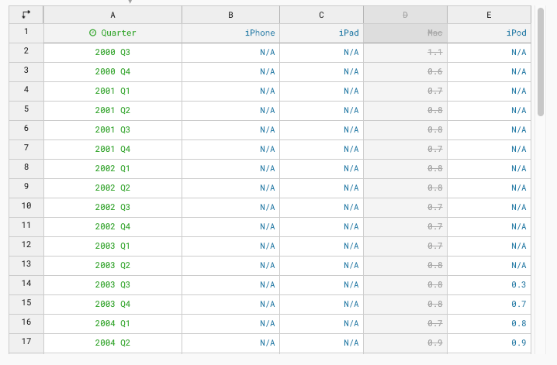Select column B header
Screen dimensions: 557x365
pos(230,14)
